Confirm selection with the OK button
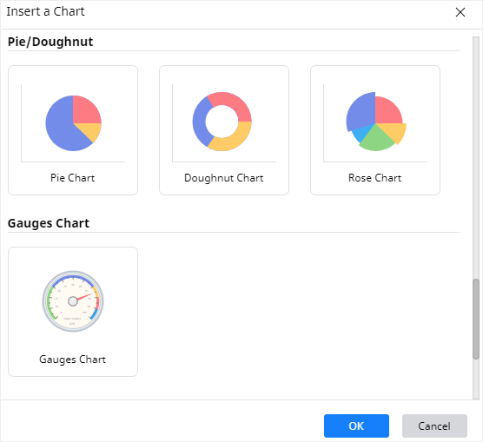 (x=356, y=426)
